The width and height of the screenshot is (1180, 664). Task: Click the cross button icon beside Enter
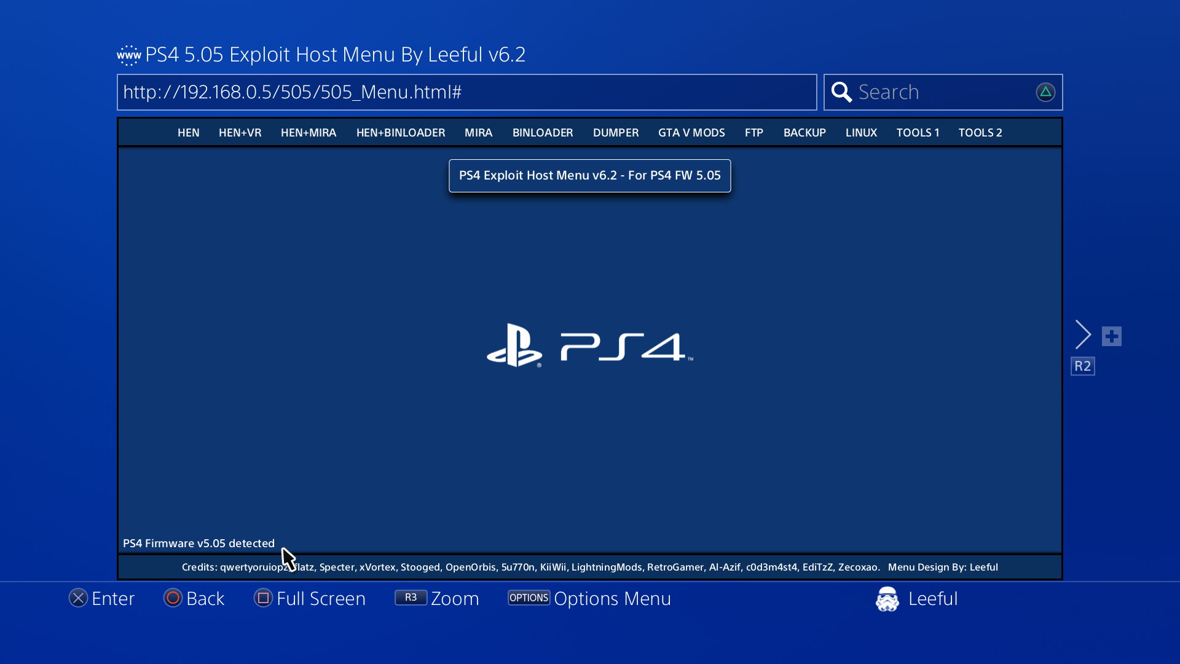pyautogui.click(x=78, y=598)
